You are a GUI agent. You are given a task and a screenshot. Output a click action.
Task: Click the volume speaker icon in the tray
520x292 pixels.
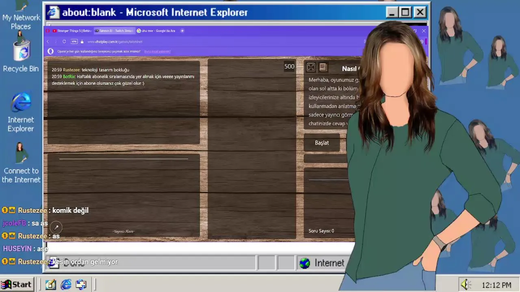point(466,285)
